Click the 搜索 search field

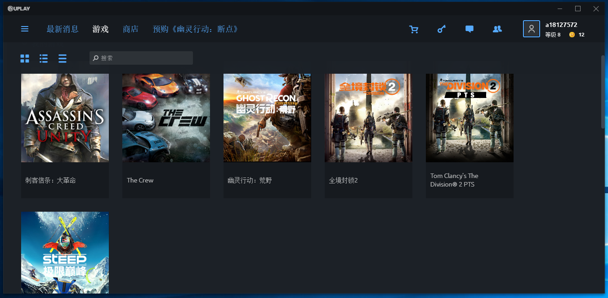[x=141, y=58]
